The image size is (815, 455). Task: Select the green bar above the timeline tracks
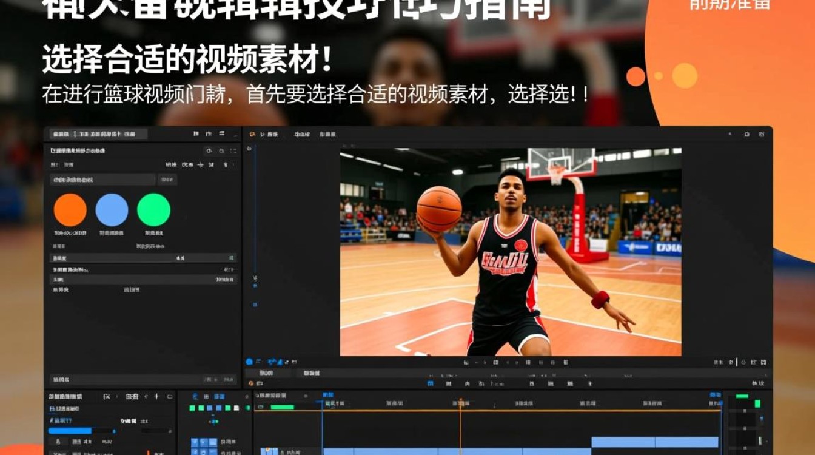pyautogui.click(x=282, y=407)
